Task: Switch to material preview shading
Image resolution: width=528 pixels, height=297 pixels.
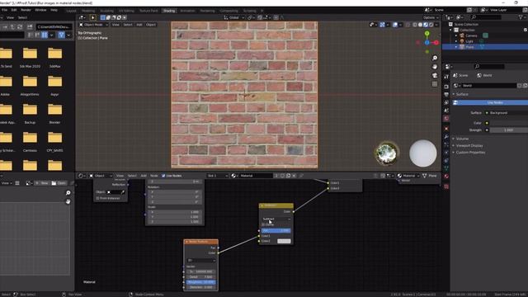Action: coord(426,25)
